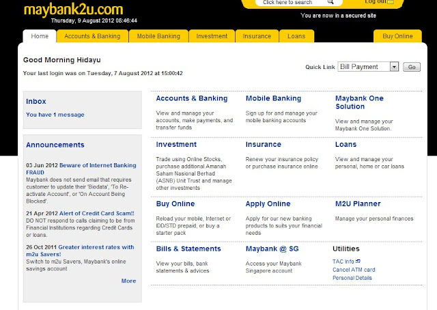The height and width of the screenshot is (310, 437).
Task: Click the Utilities heading
Action: tap(346, 249)
